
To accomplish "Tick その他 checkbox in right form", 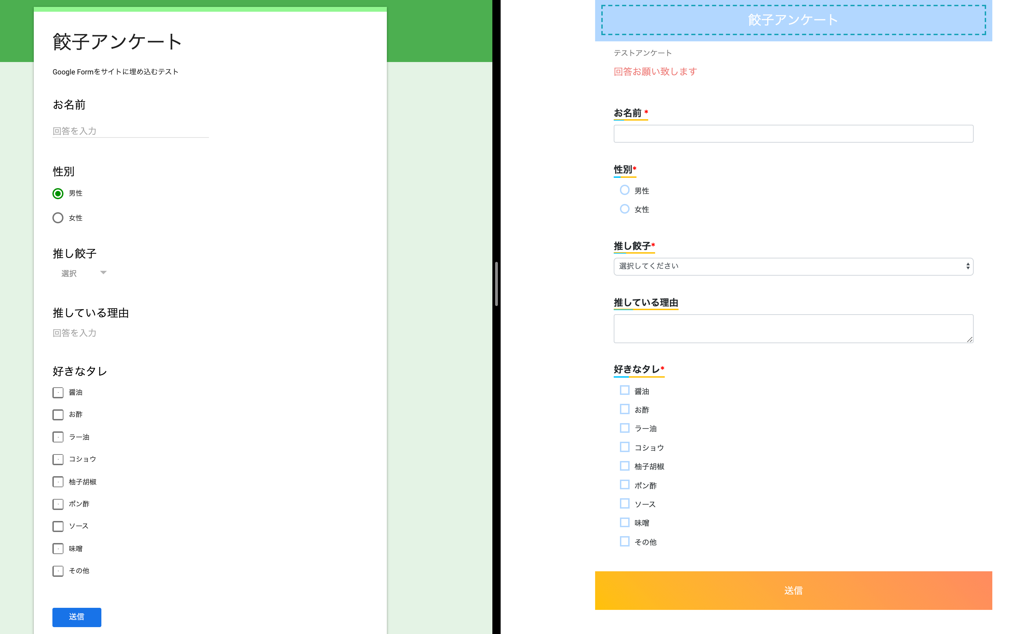I will (624, 541).
